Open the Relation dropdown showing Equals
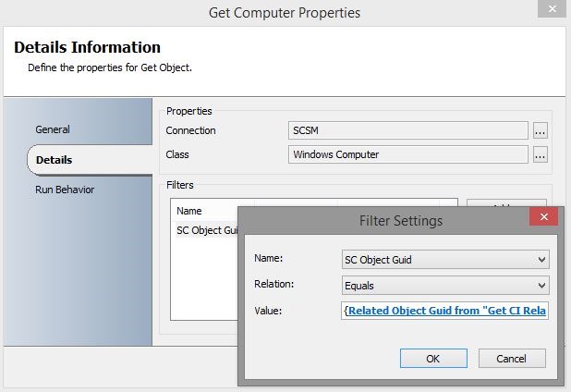The height and width of the screenshot is (392, 571). (x=541, y=286)
